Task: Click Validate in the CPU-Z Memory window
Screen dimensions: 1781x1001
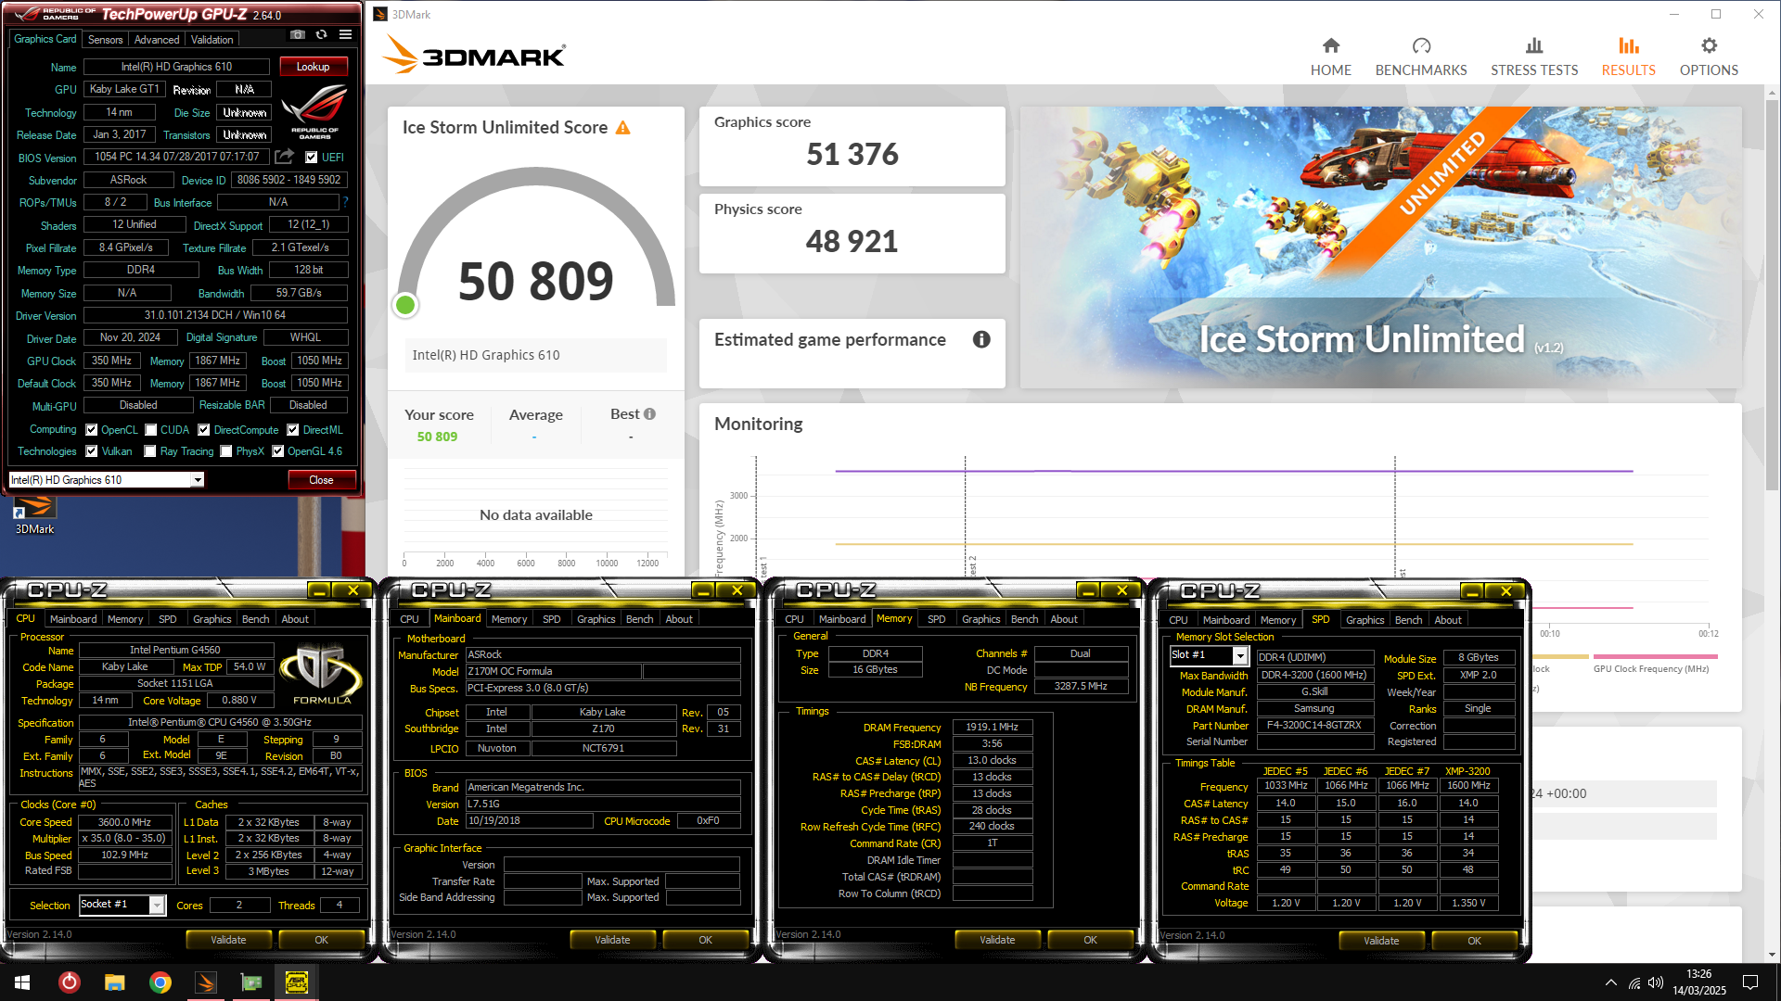Action: coord(997,940)
